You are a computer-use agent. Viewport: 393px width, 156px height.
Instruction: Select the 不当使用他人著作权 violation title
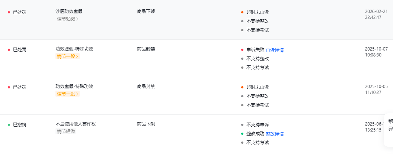(76, 124)
